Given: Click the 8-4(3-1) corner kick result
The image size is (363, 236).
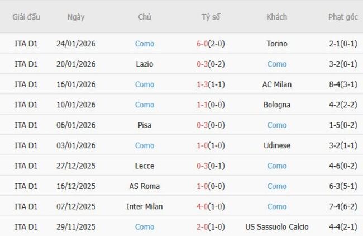Looking at the screenshot, I should pyautogui.click(x=343, y=84).
